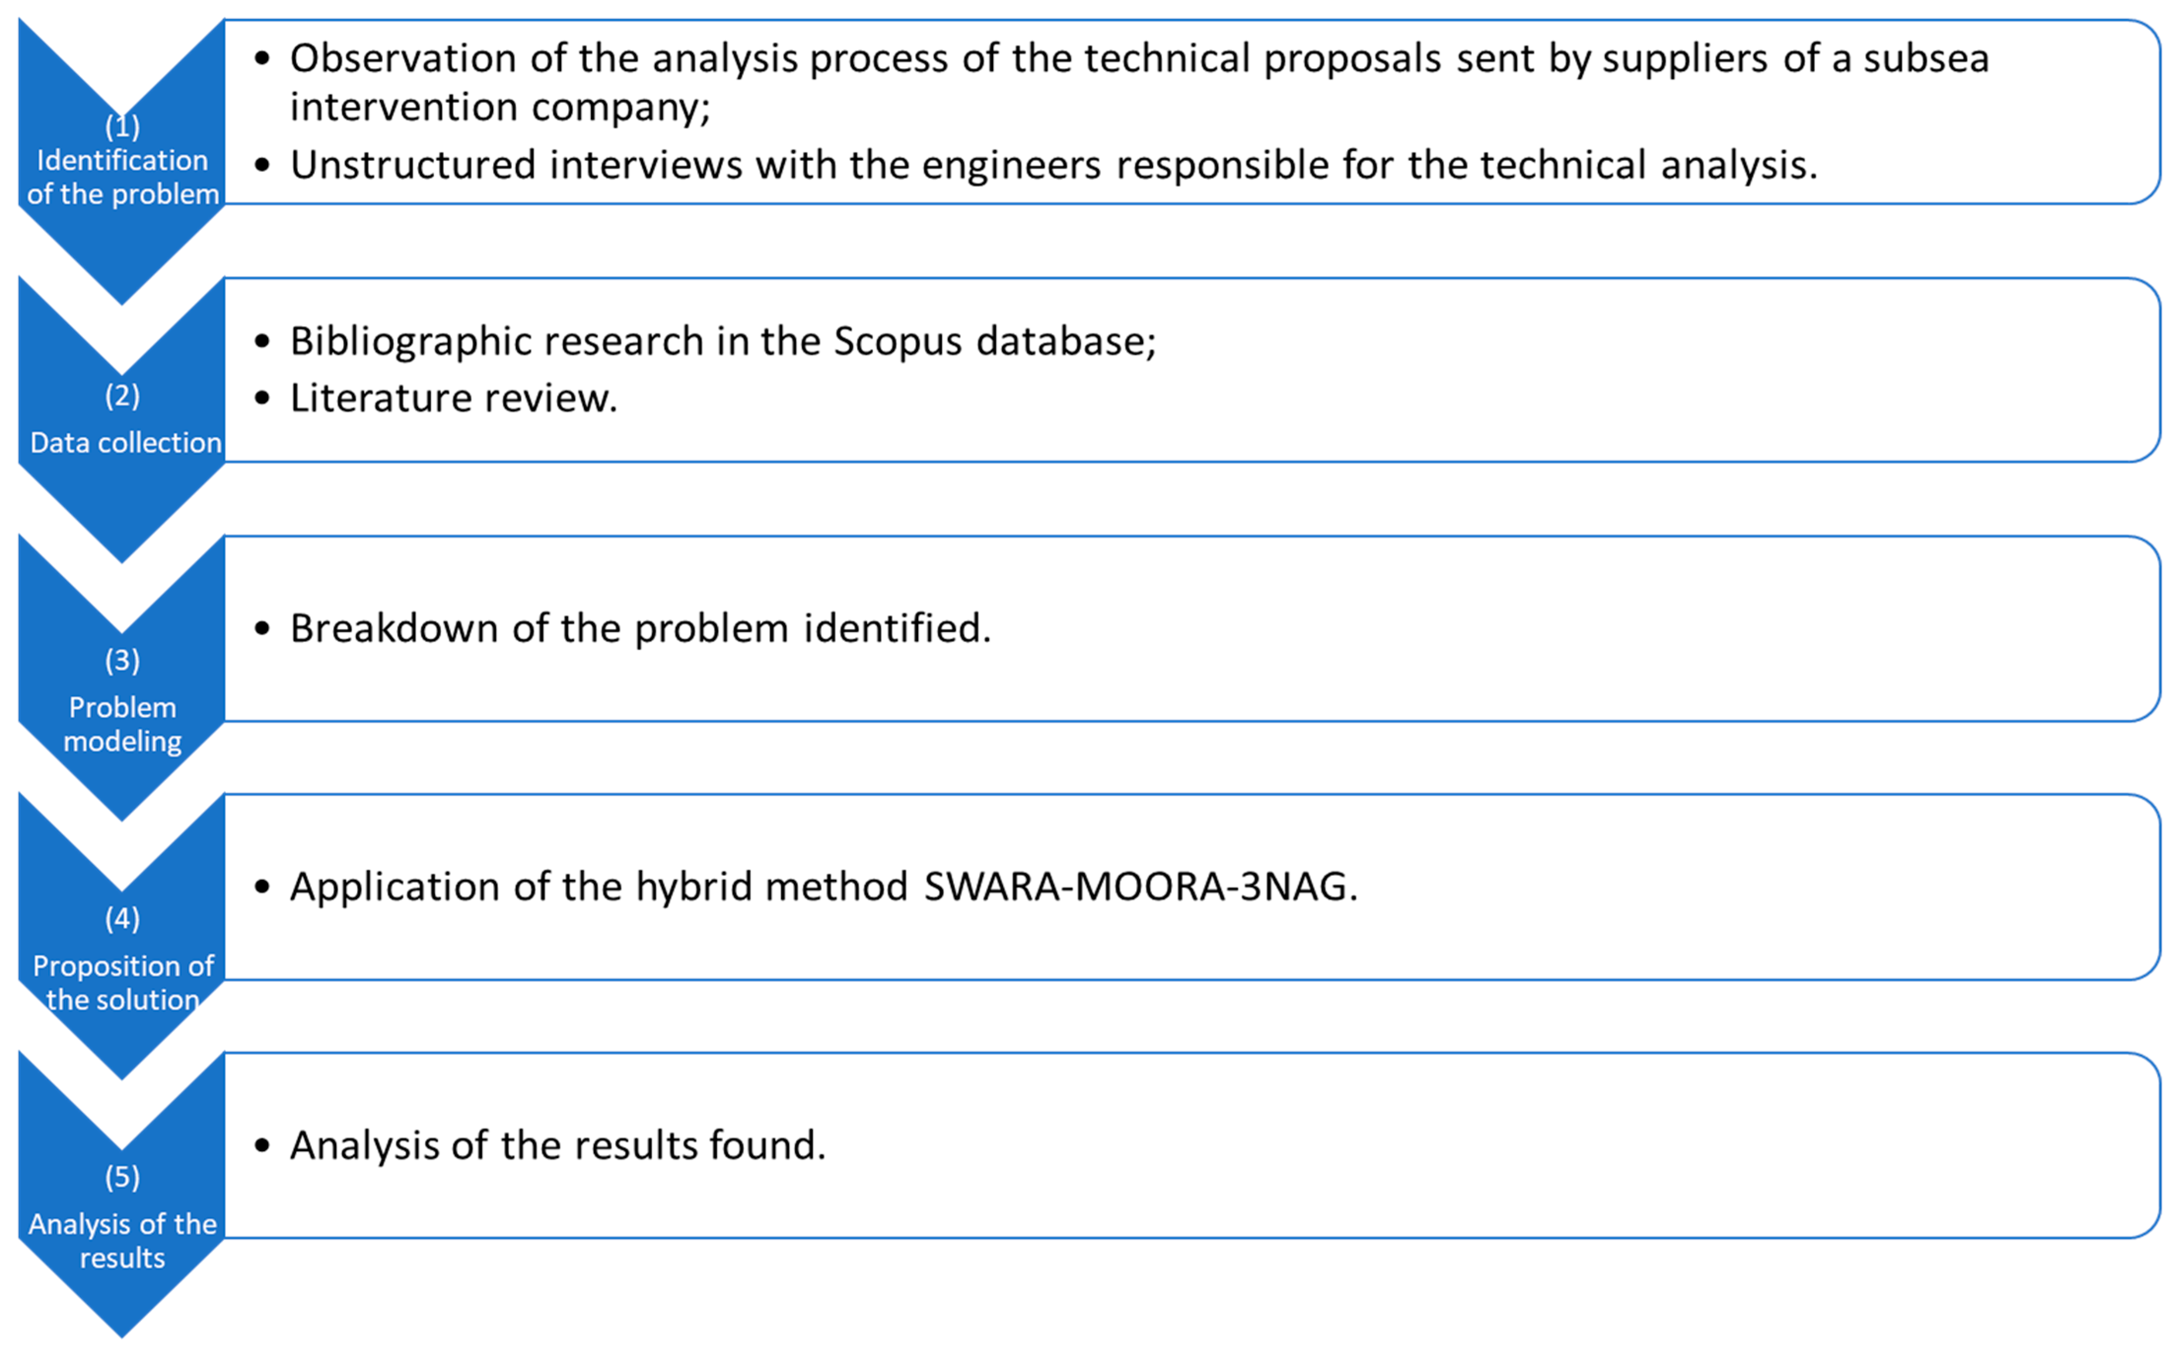The height and width of the screenshot is (1353, 2180).
Task: Click the step number (1) marker
Action: point(123,126)
